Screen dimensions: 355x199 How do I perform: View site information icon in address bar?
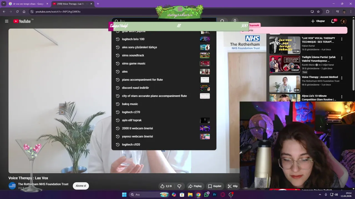(32, 12)
